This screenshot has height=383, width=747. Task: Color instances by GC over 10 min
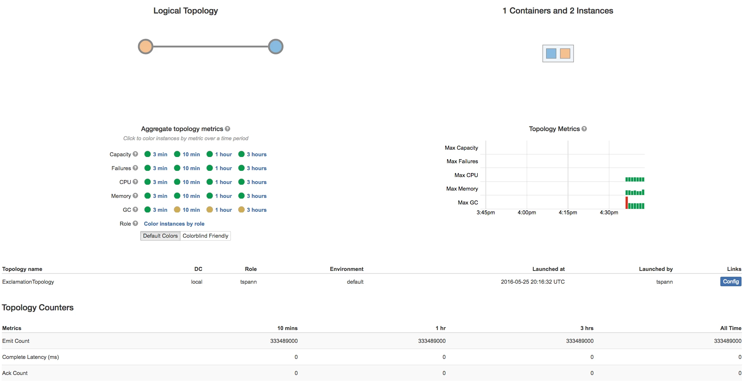pos(187,210)
